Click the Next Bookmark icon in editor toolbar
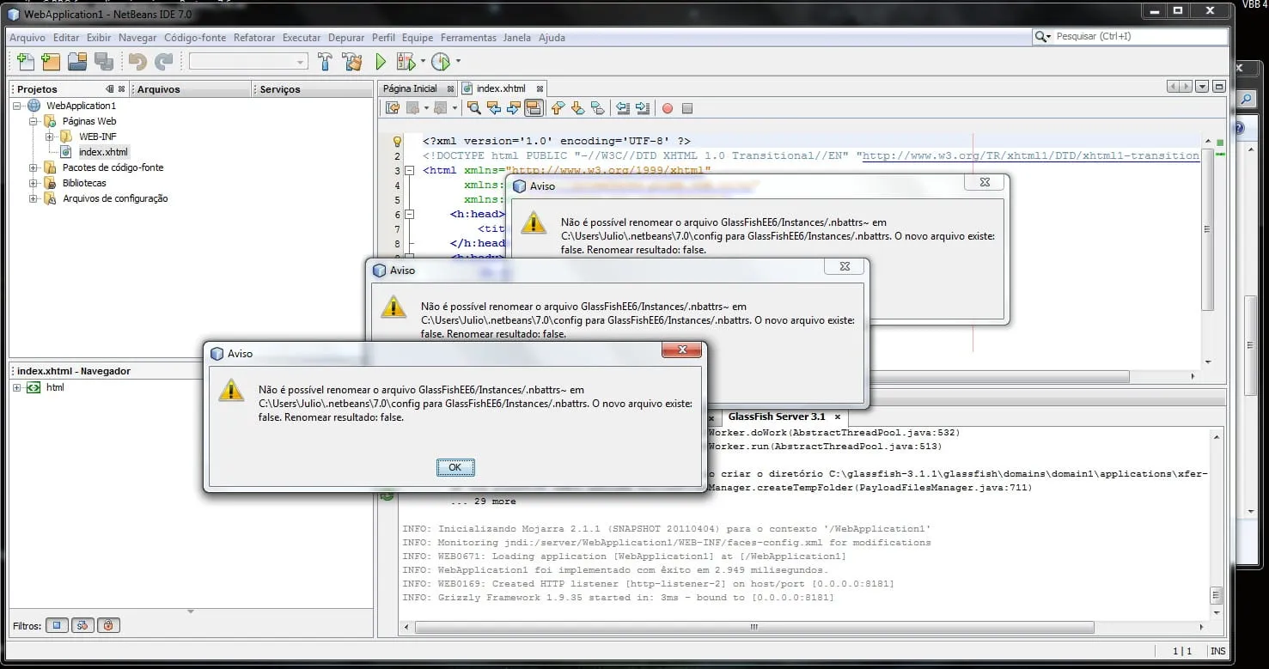Image resolution: width=1269 pixels, height=669 pixels. pos(577,108)
